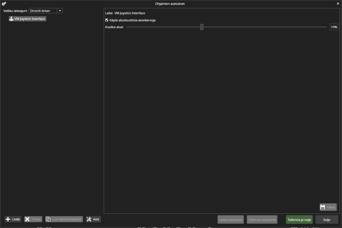
Task: Click the Luo kaksoiskappale duplicate button
Action: click(64, 219)
